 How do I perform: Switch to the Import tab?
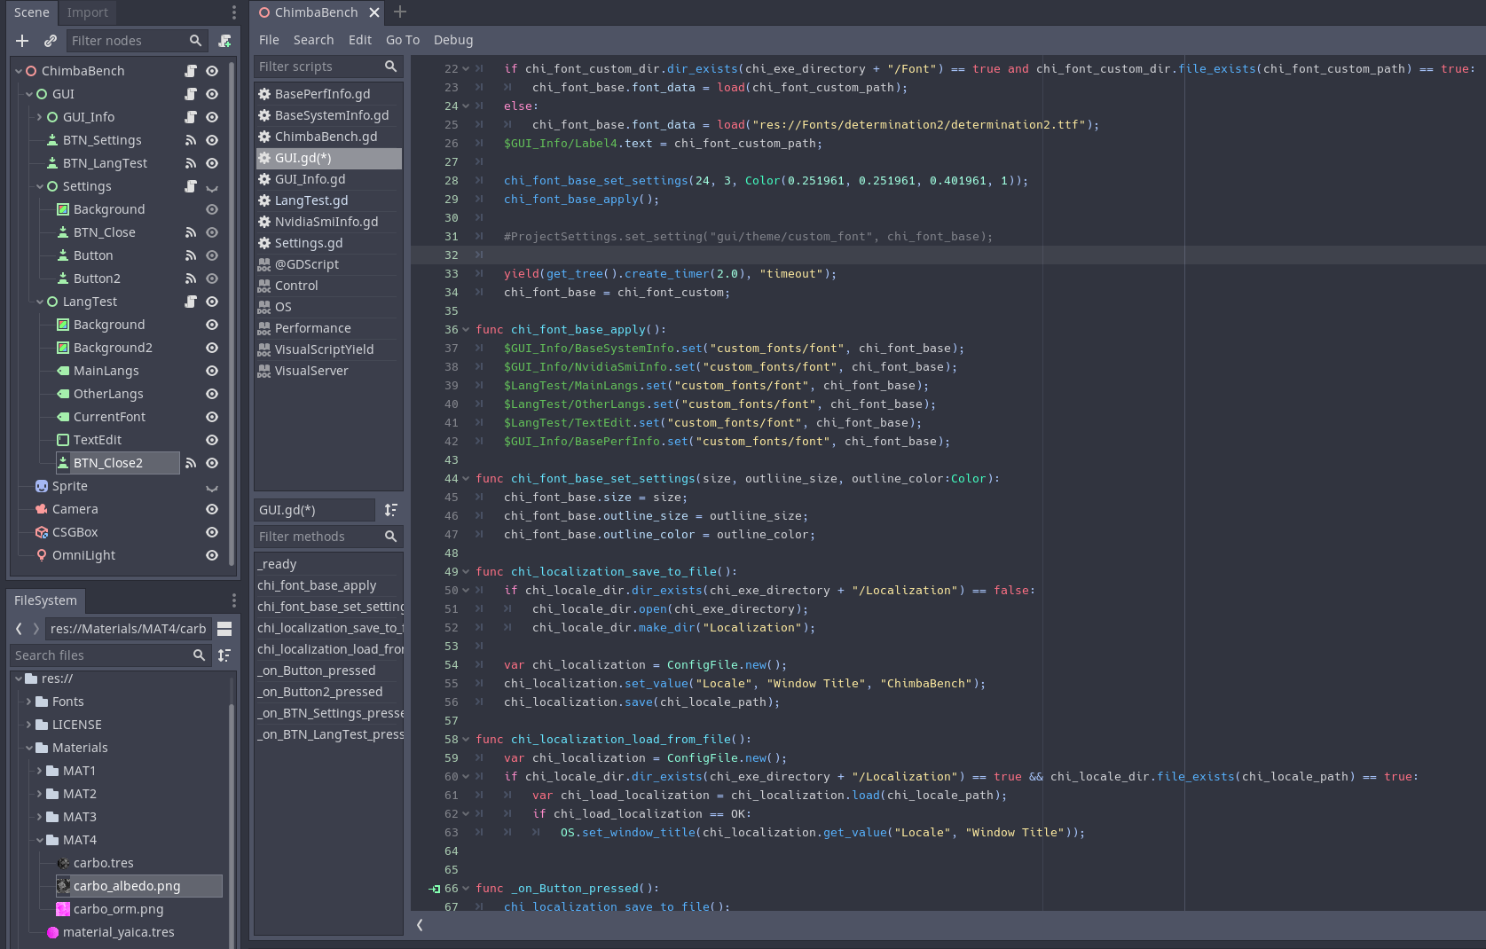coord(87,12)
